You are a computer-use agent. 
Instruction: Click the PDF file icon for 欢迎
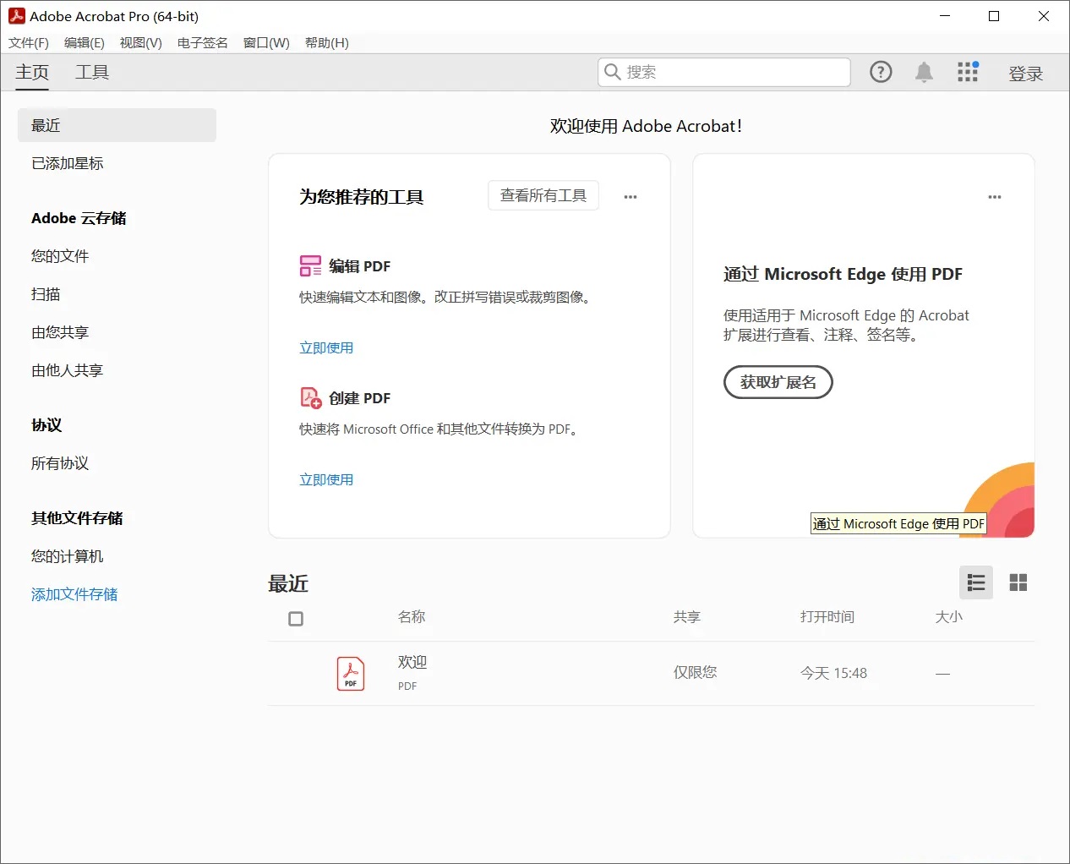point(351,674)
